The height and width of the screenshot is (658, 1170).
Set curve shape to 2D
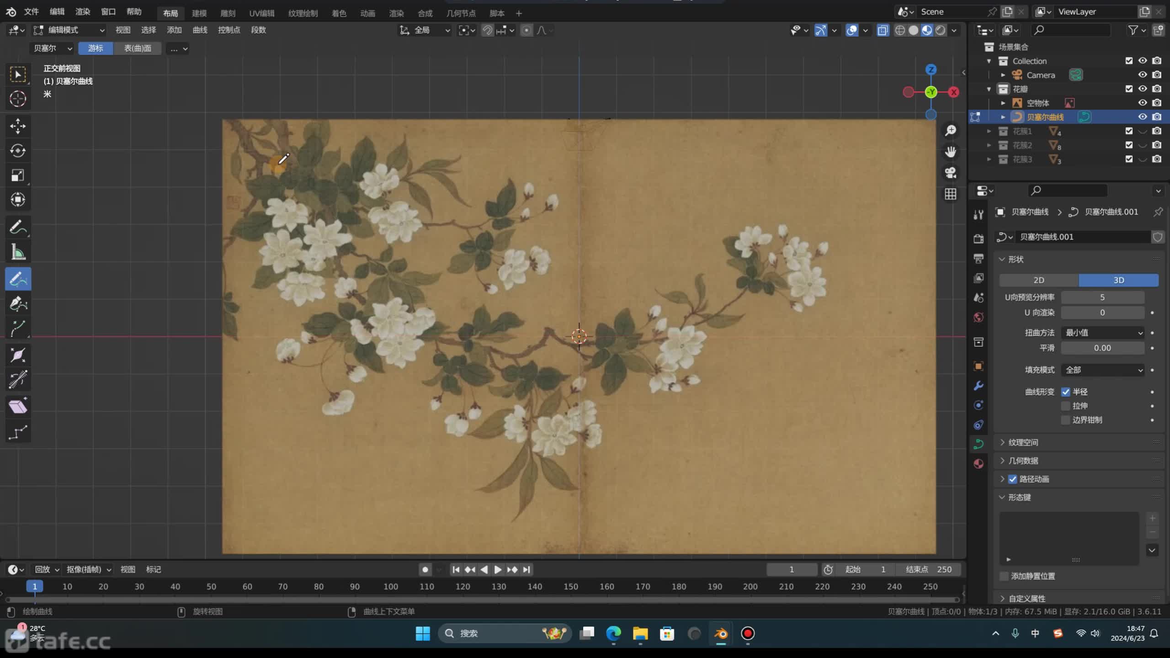[1038, 281]
